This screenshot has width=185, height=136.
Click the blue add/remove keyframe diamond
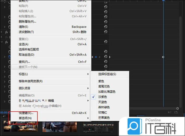(96, 57)
